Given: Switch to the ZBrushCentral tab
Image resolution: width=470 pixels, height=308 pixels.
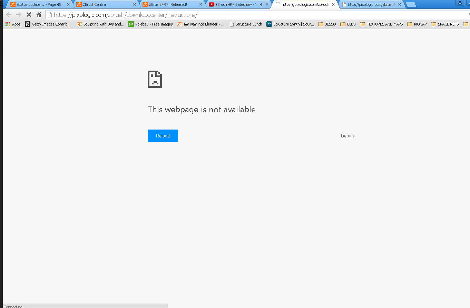Looking at the screenshot, I should pyautogui.click(x=105, y=4).
